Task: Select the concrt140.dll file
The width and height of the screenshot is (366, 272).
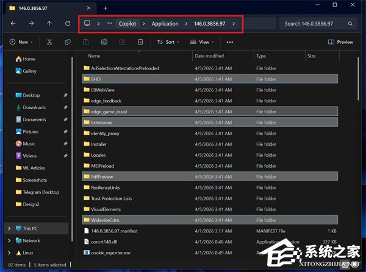Action: click(x=210, y=242)
